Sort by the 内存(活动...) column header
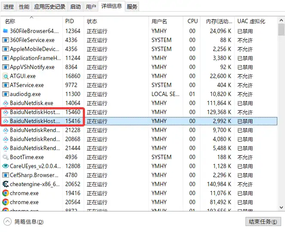285x232 pixels. pyautogui.click(x=217, y=21)
